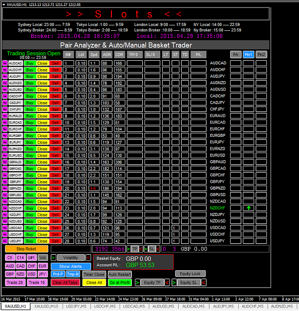
Task: Open the XAUUSD.H1 chart triangle menu
Action: click(x=4, y=4)
